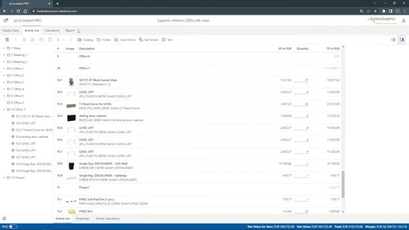Bookmark this page with the star icon

tap(375, 11)
